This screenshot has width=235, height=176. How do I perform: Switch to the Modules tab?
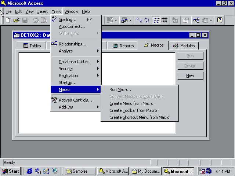(x=184, y=45)
